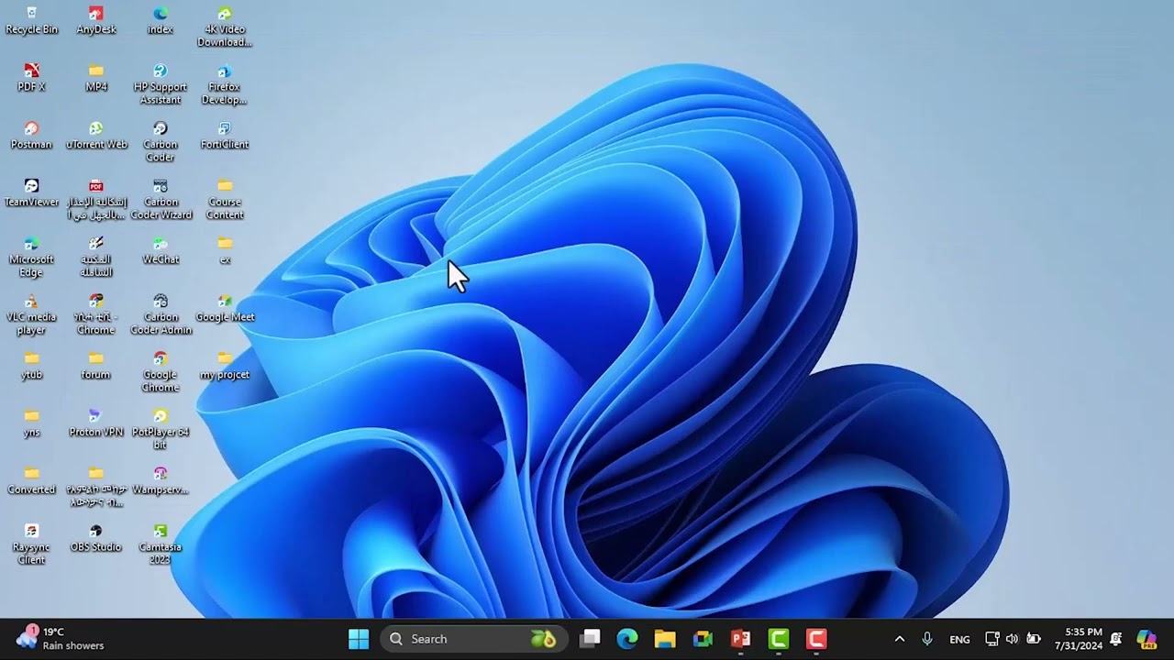Select the Firefox Developer Edition shortcut

pyautogui.click(x=225, y=85)
